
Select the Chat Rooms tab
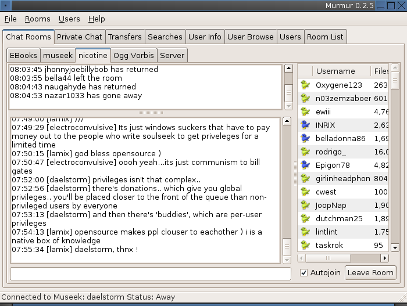(x=28, y=37)
